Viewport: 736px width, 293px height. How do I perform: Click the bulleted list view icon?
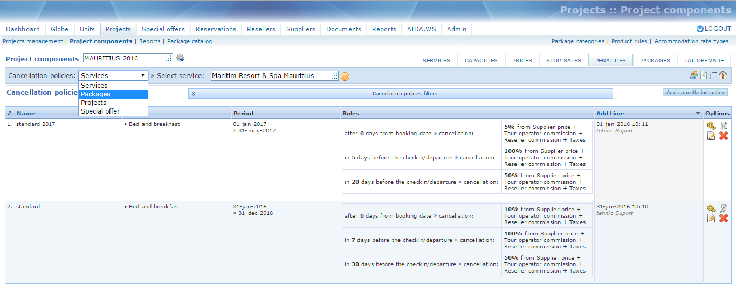[x=713, y=75]
